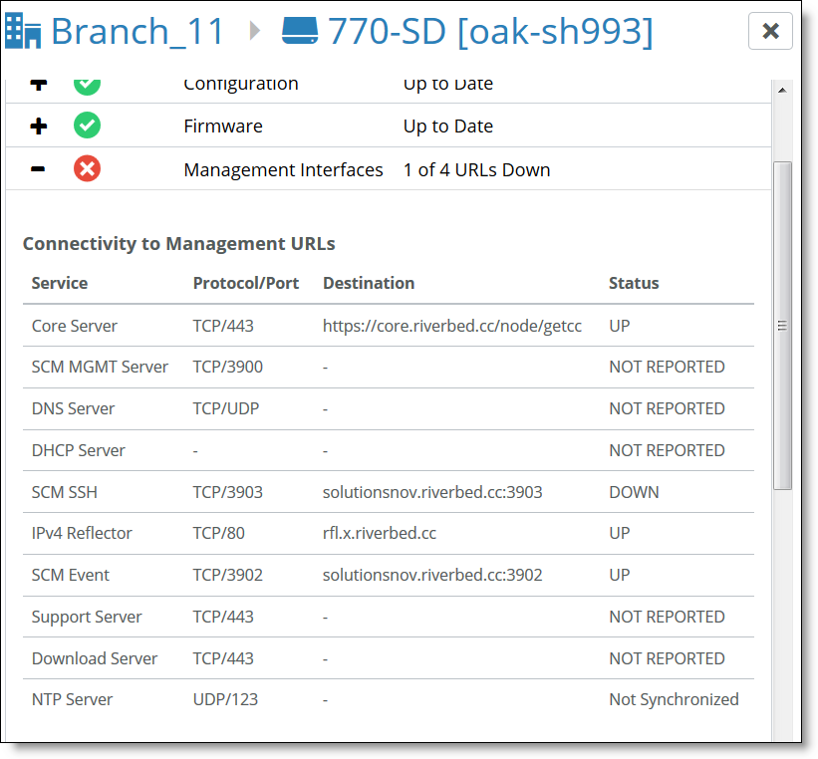Click the '1 of 4 URLs Down' status
Image resolution: width=818 pixels, height=759 pixels.
477,170
